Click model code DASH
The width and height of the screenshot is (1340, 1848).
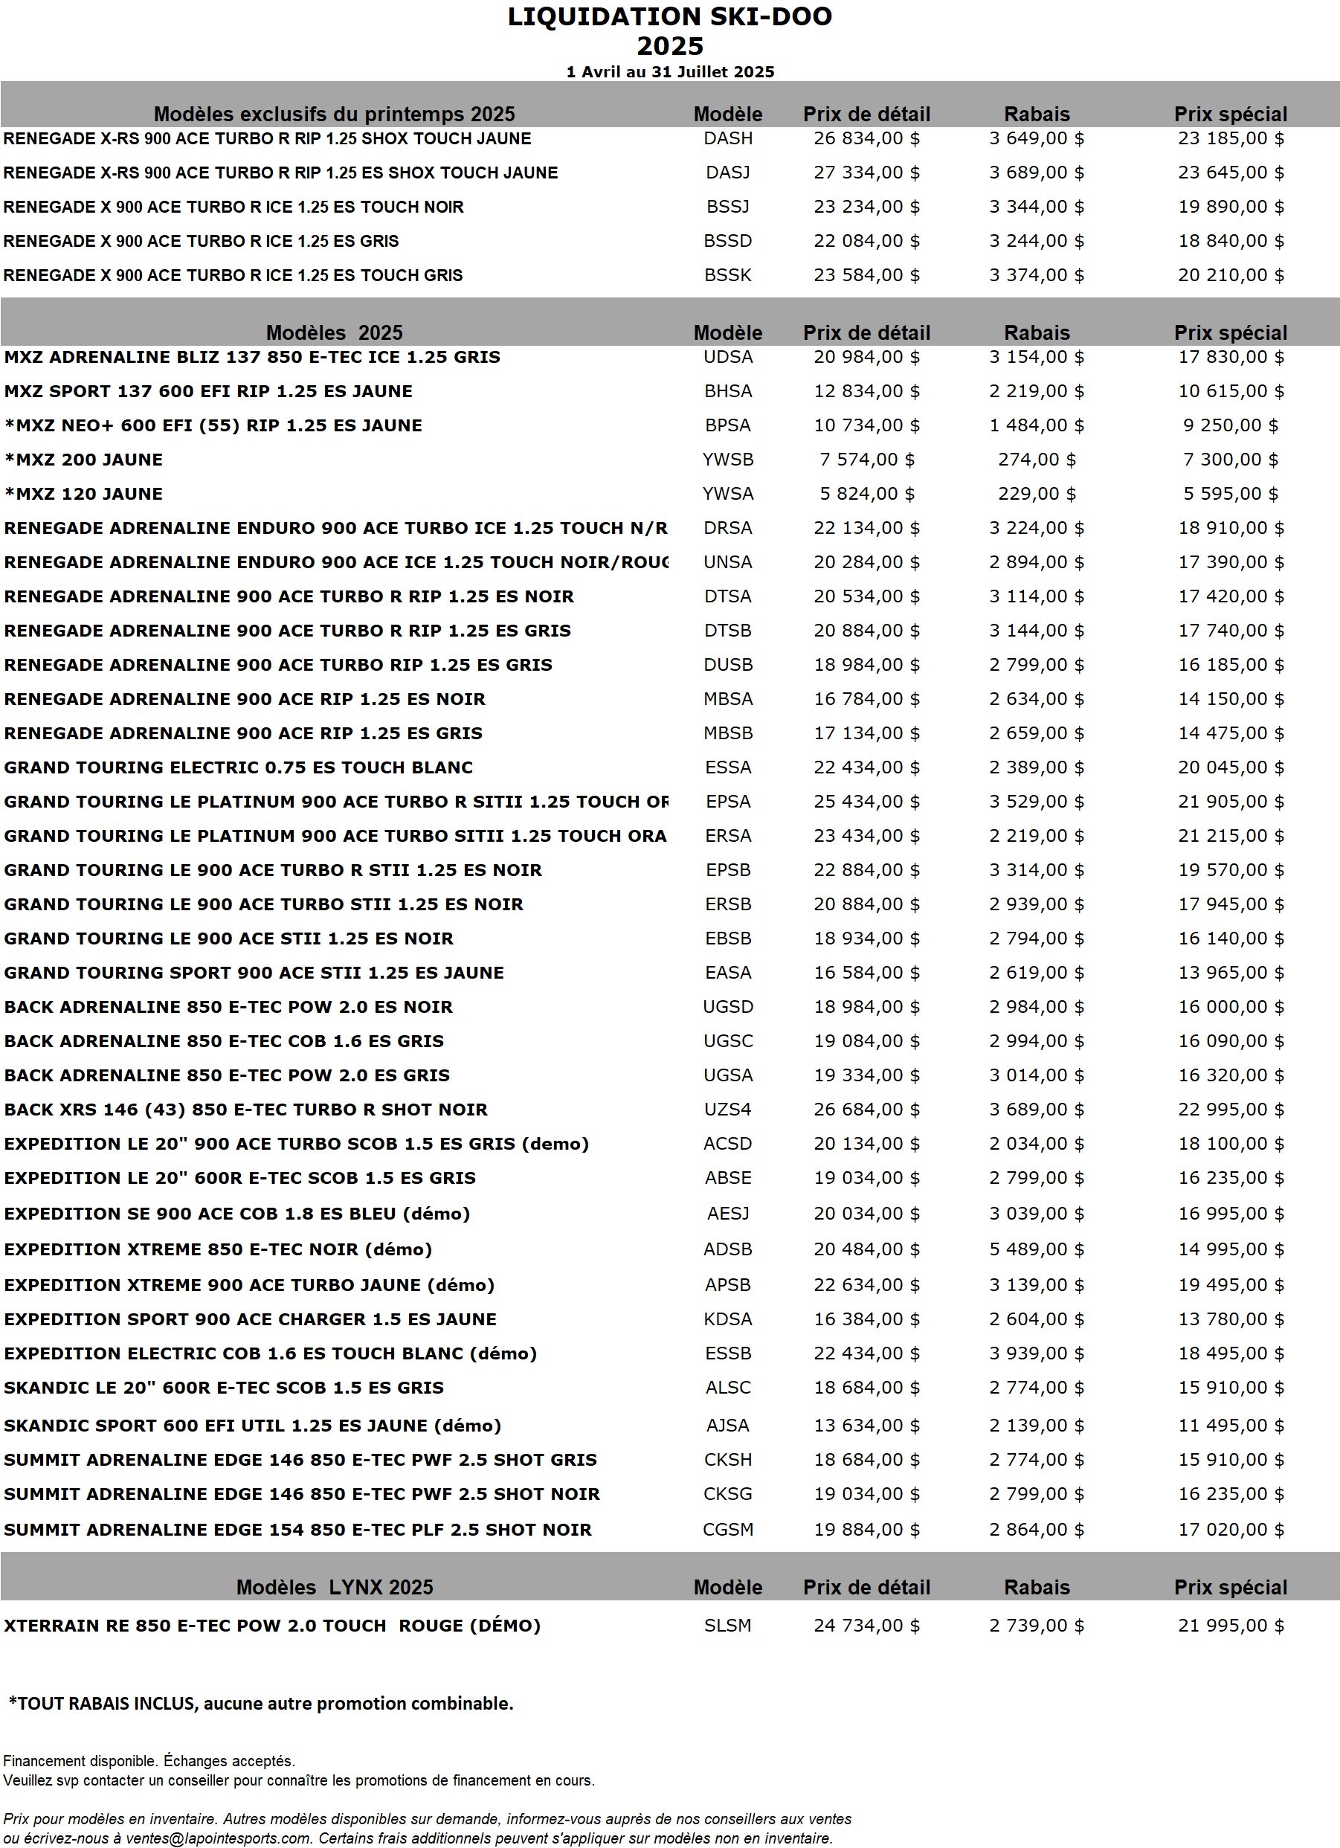[727, 138]
